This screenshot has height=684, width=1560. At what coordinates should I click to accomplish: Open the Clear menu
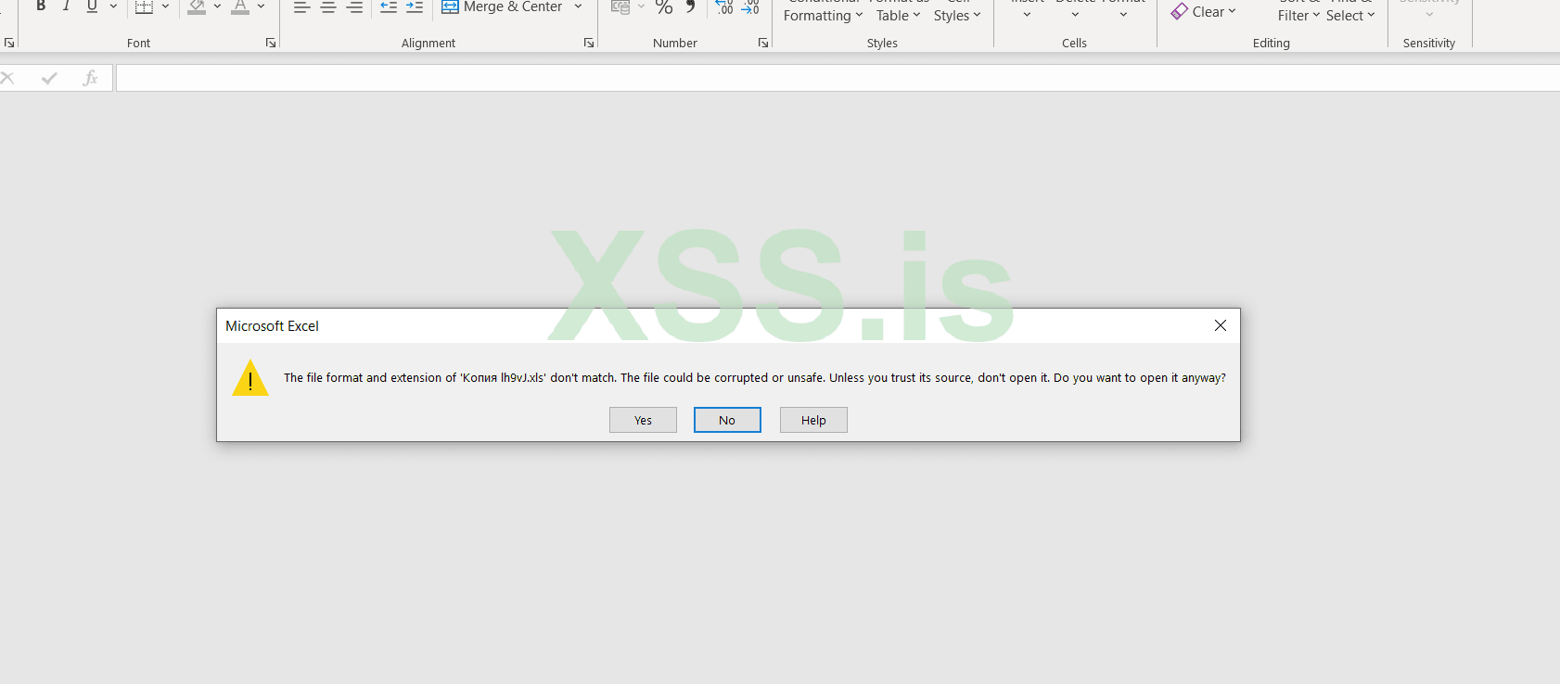(x=1203, y=11)
